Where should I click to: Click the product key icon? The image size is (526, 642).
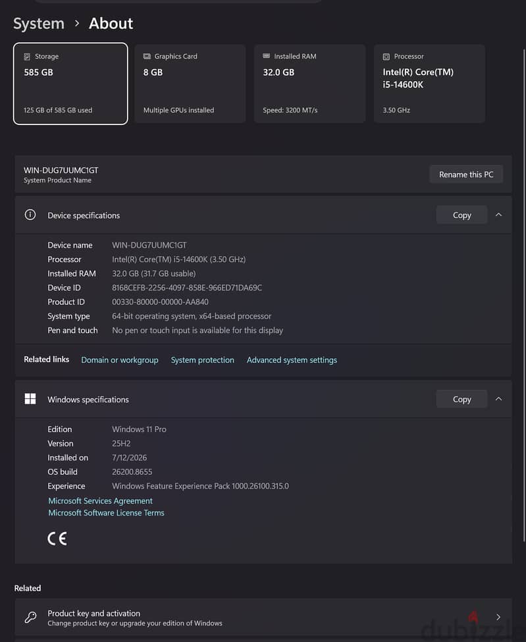(x=31, y=617)
